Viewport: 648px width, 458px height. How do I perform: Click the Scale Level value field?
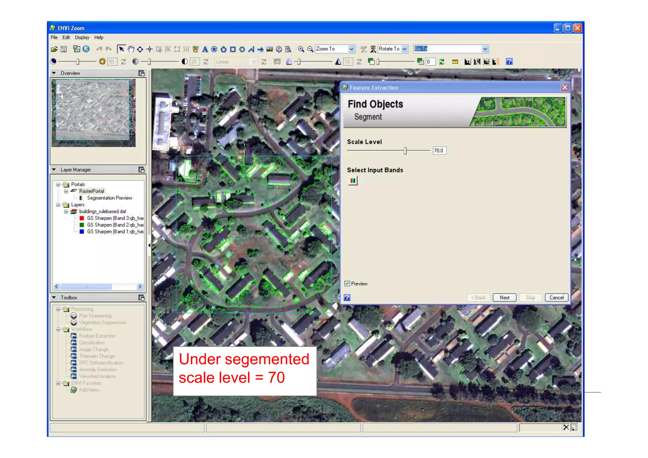[x=439, y=151]
